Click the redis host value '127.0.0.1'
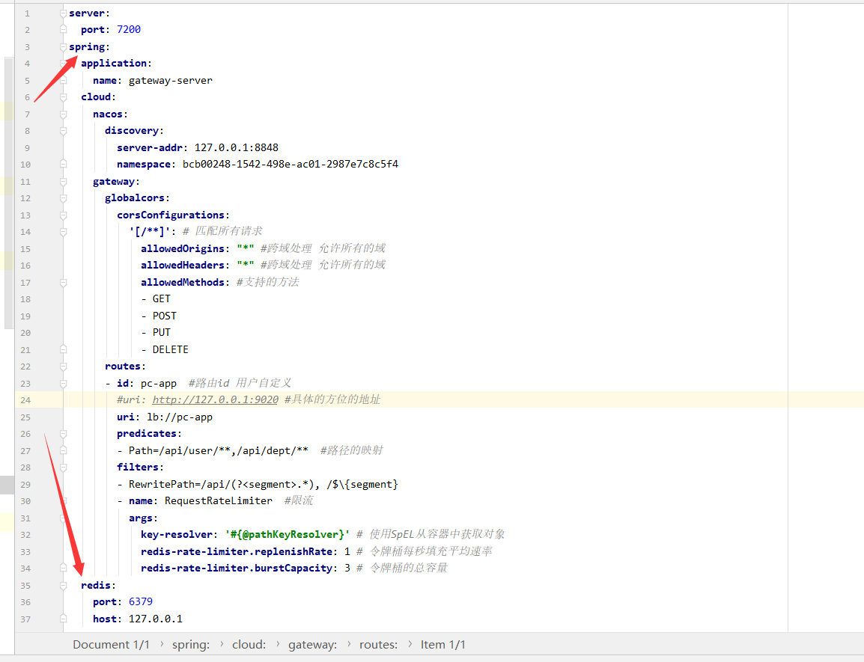 pyautogui.click(x=156, y=619)
